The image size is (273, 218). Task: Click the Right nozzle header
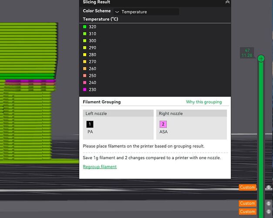192,113
